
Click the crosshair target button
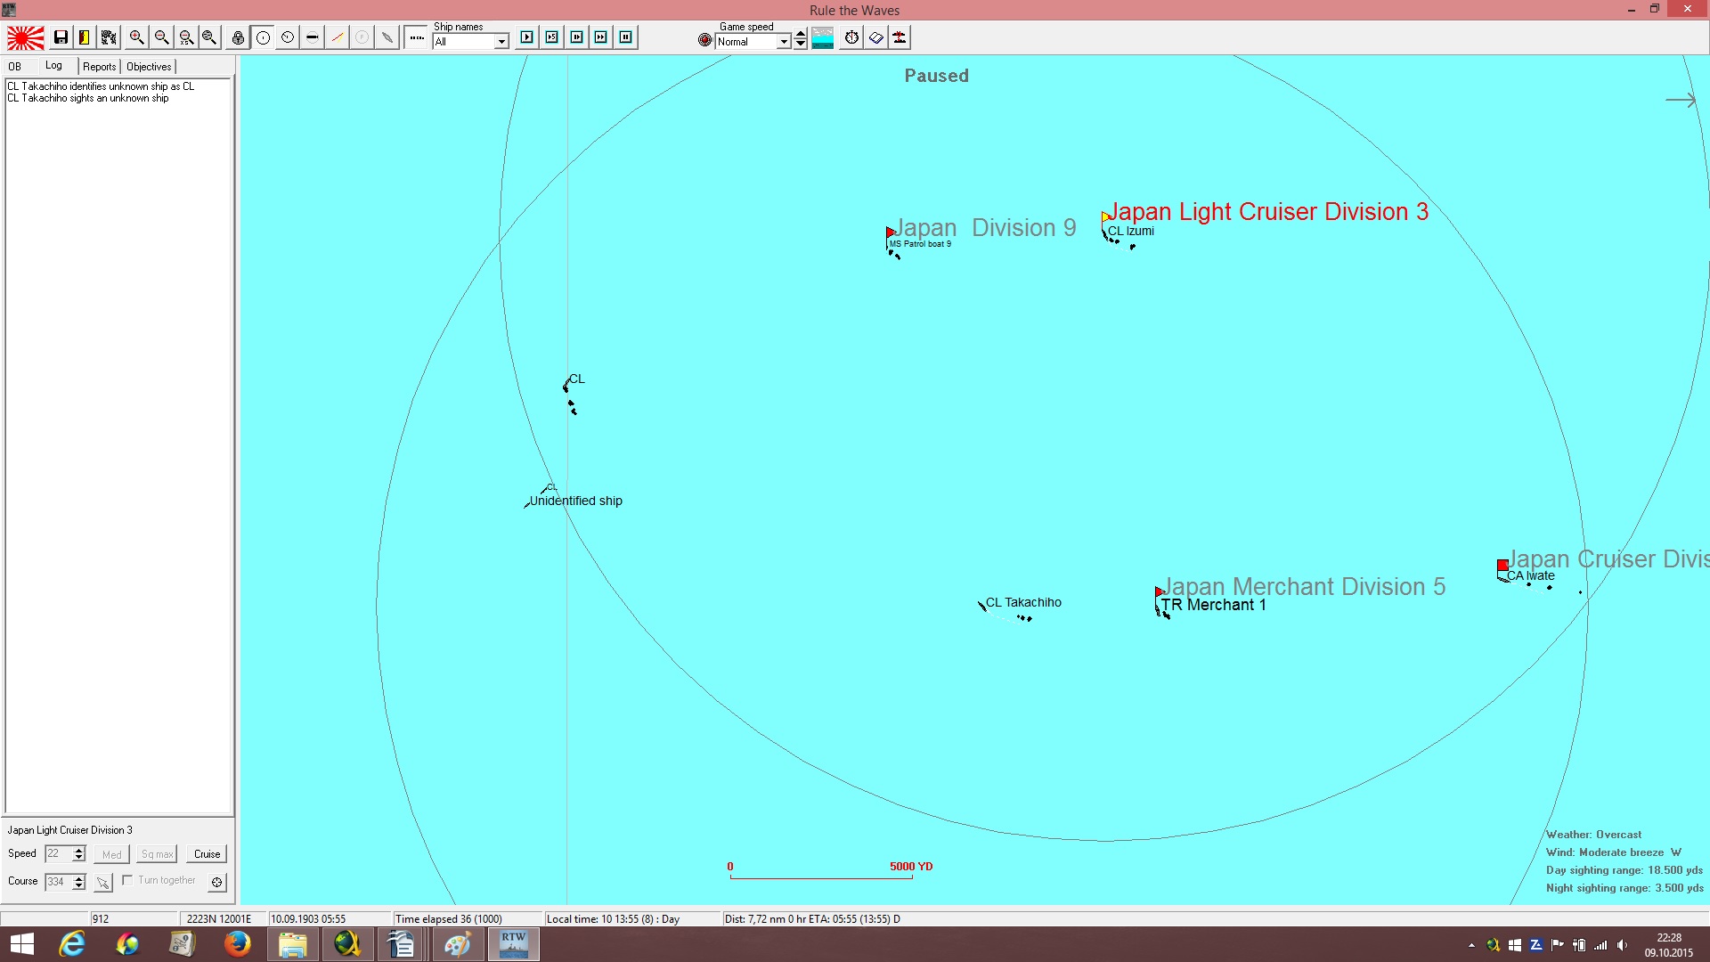tap(216, 882)
